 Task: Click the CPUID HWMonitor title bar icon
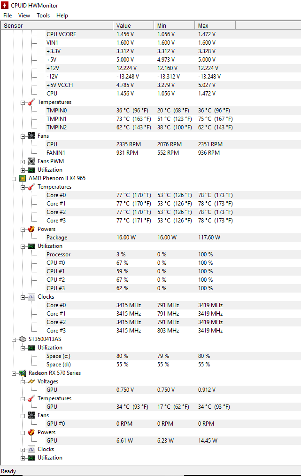click(5, 5)
